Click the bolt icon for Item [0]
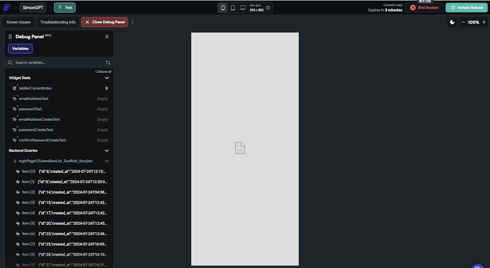 (x=18, y=171)
